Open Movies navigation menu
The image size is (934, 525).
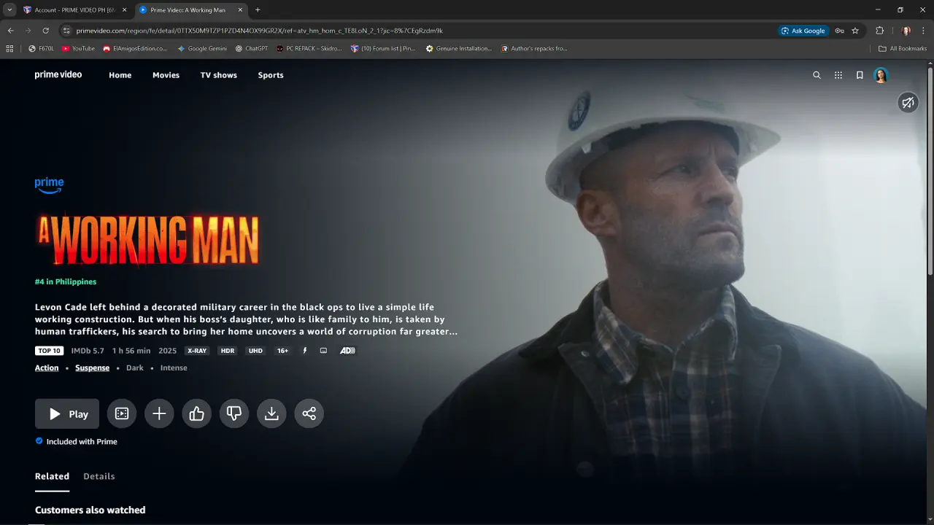166,75
